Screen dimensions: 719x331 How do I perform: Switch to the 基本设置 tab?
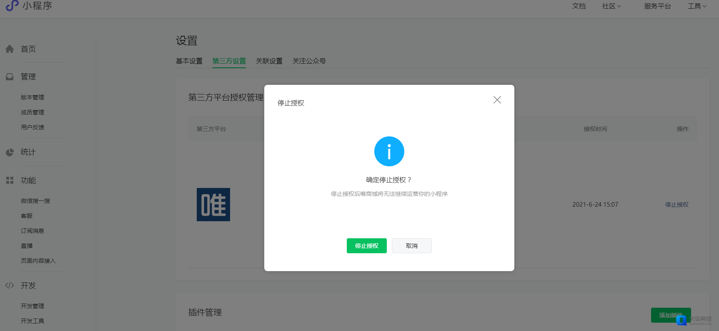point(189,61)
